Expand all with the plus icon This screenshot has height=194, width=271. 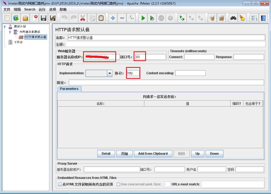click(113, 18)
